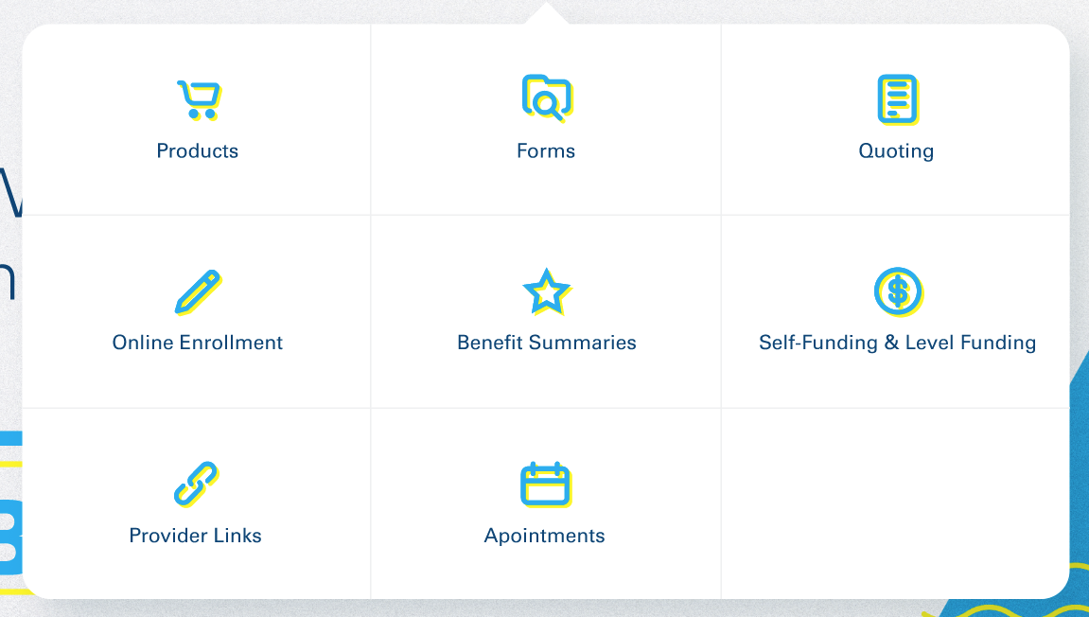Screen dimensions: 1089x617
Task: Open the Apointments text link
Action: coord(545,536)
